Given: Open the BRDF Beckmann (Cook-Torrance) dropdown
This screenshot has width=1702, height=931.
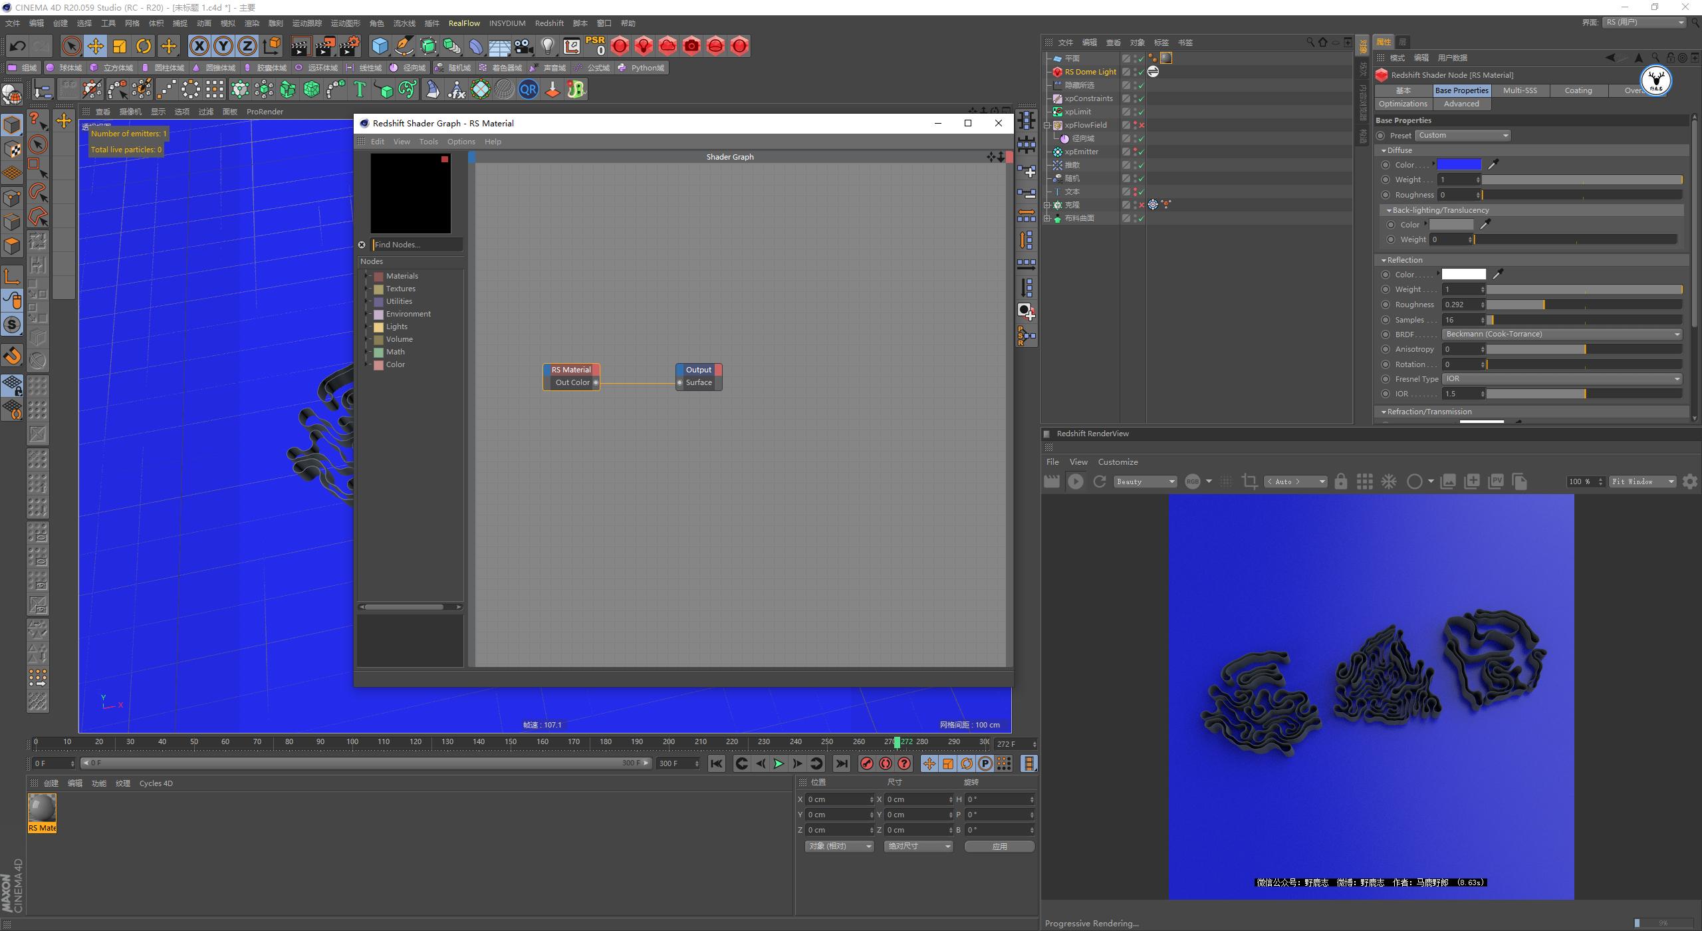Looking at the screenshot, I should tap(1562, 334).
